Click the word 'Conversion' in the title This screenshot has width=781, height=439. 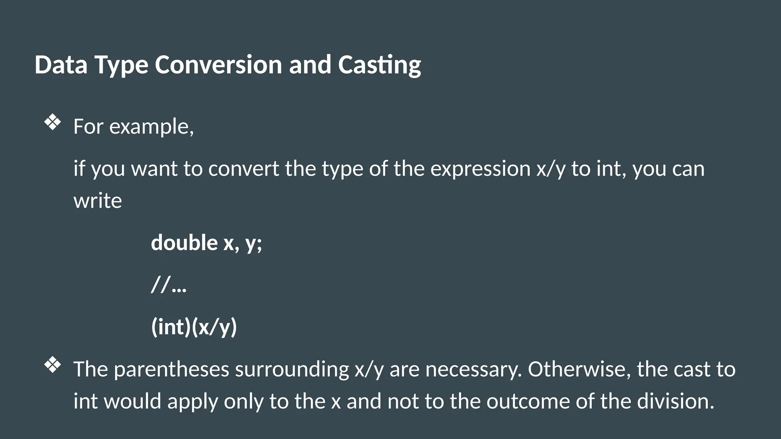pos(219,64)
